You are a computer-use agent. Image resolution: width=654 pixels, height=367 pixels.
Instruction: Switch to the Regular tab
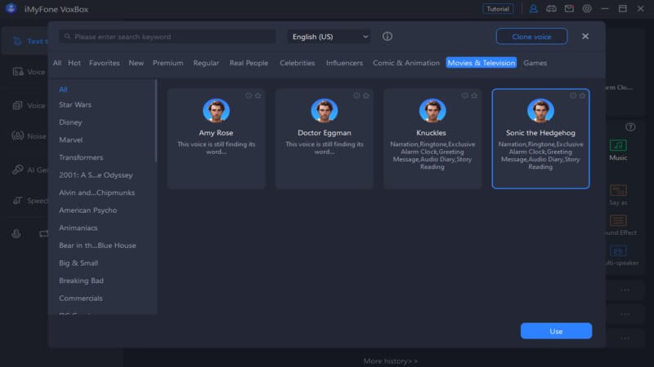point(206,63)
